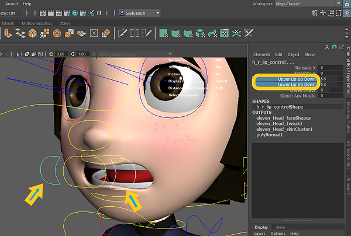Toggle the Channel Box status-line icon
The image size is (351, 236).
[x=347, y=13]
